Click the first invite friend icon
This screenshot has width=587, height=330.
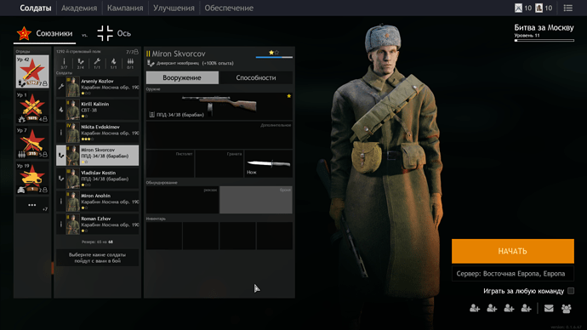point(475,308)
